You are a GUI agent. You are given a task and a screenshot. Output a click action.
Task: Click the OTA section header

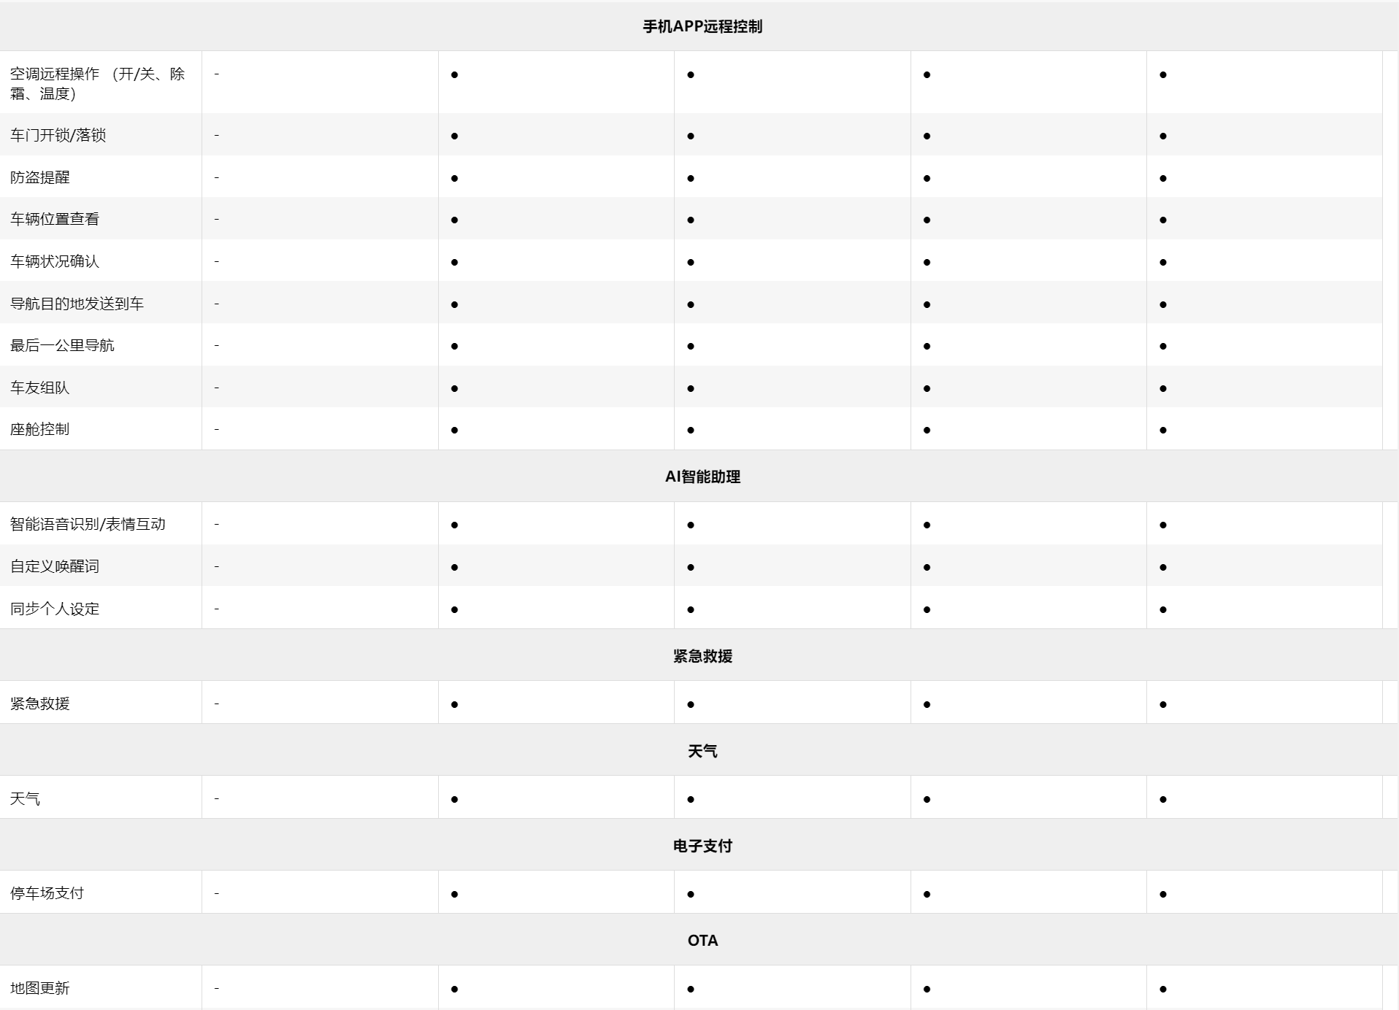click(x=702, y=941)
